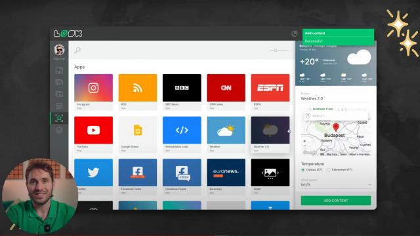The image size is (420, 236).
Task: Open the Facebook Feeds app tile
Action: [x=182, y=176]
